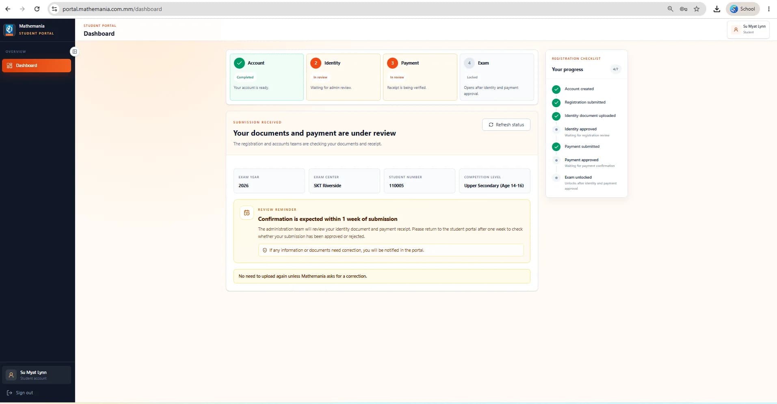Click the sidebar Su Myat Lynn account card
Screen dimensions: 777x404
pos(37,375)
